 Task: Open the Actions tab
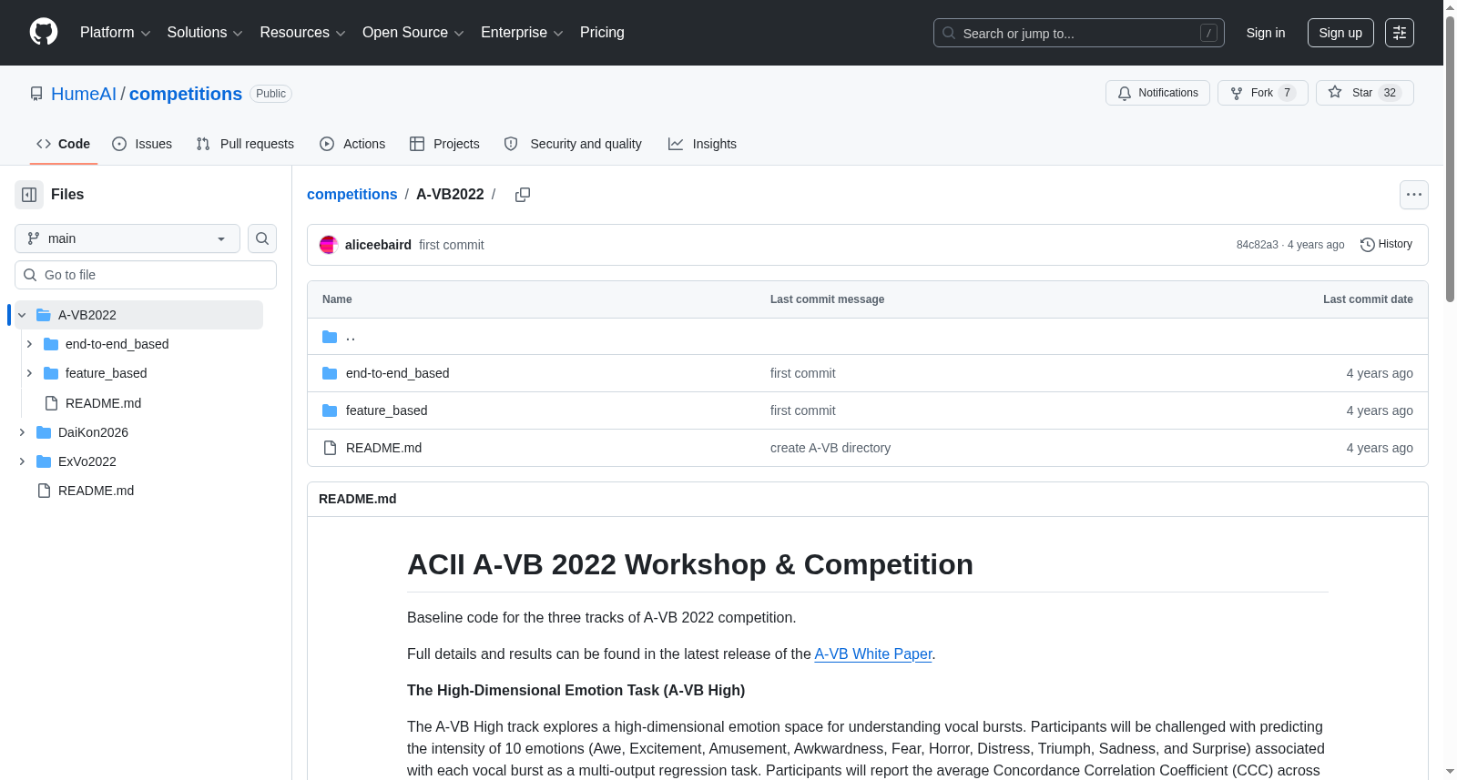click(x=352, y=144)
